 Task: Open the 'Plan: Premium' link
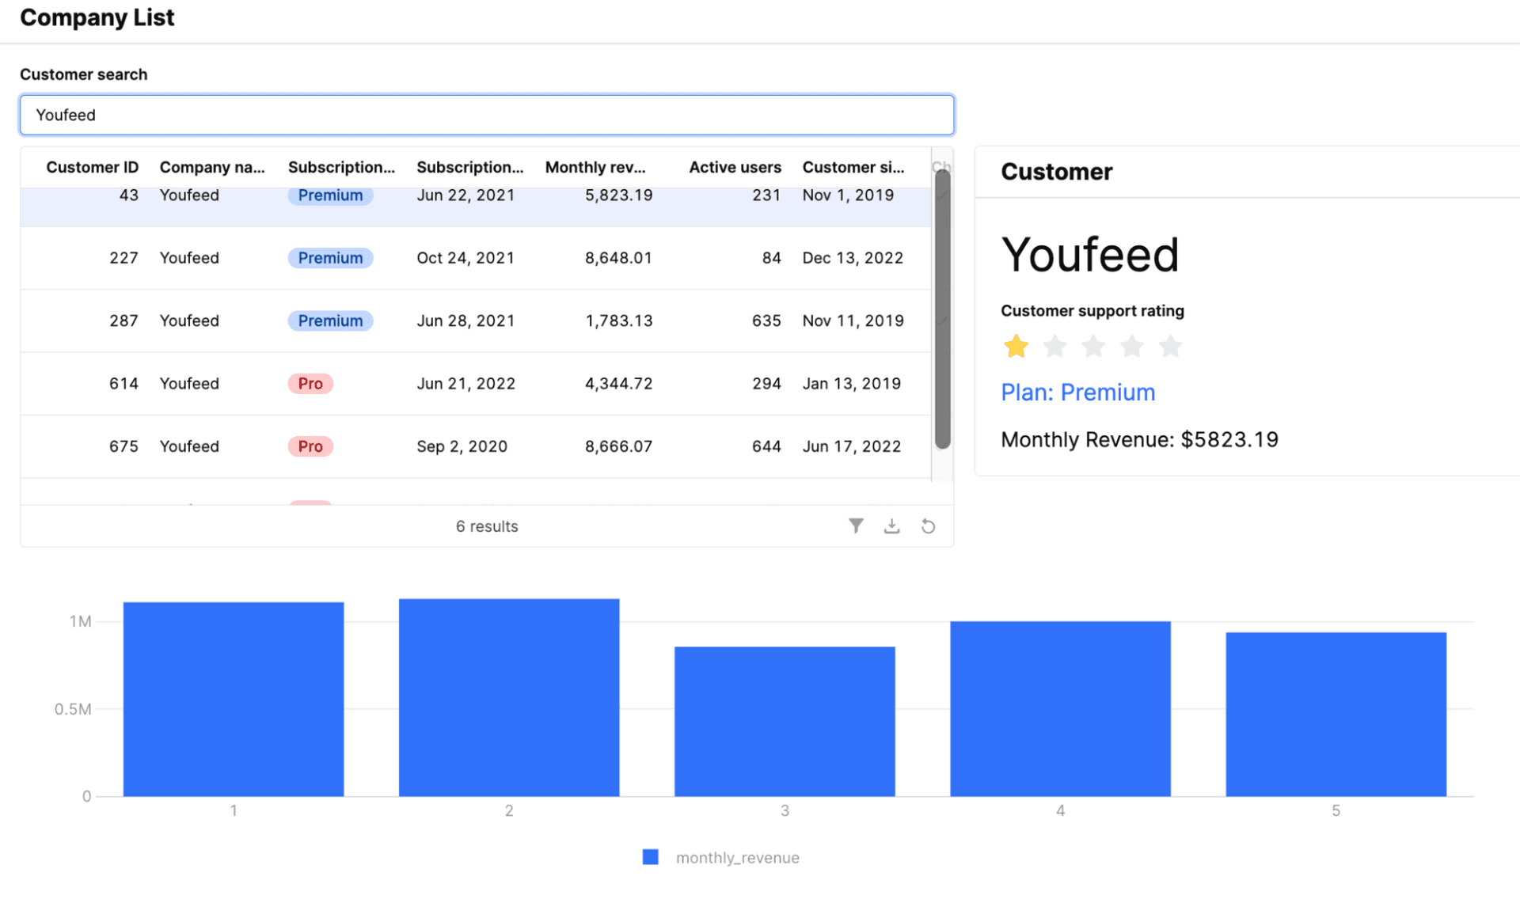pos(1078,392)
